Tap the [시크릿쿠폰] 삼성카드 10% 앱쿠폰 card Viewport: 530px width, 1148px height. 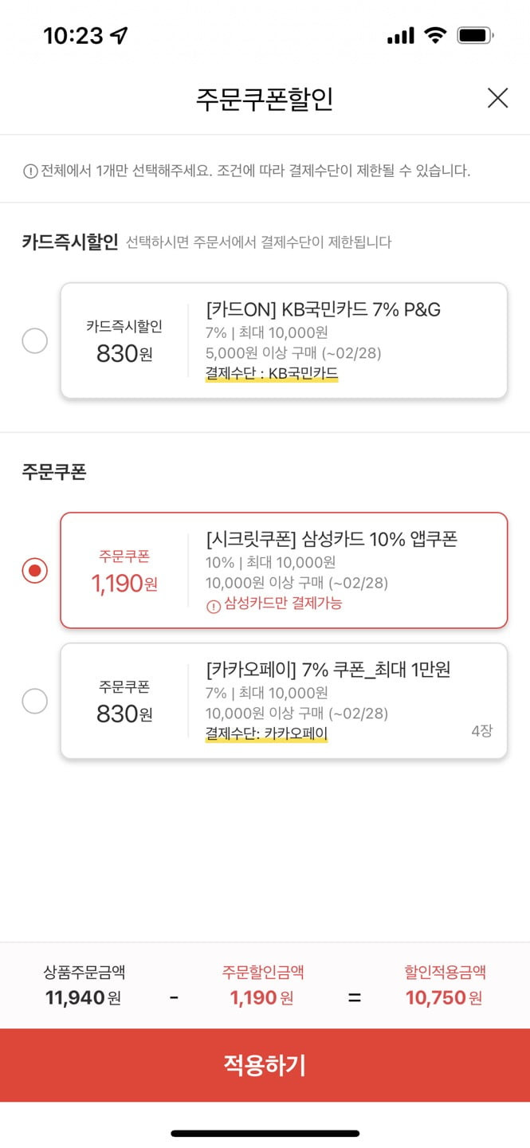click(284, 571)
